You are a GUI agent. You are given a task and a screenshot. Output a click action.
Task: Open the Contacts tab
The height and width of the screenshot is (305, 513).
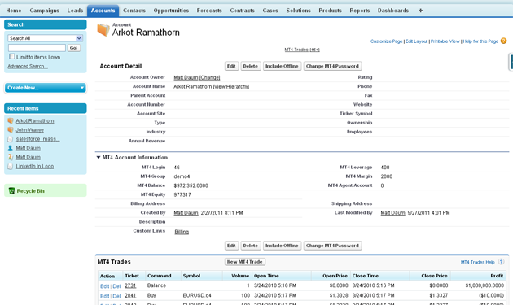(x=134, y=11)
